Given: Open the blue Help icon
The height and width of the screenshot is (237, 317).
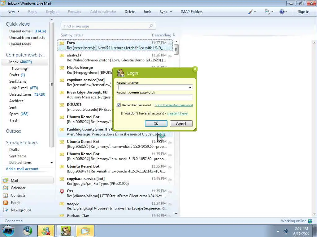Looking at the screenshot, I should pos(282,12).
